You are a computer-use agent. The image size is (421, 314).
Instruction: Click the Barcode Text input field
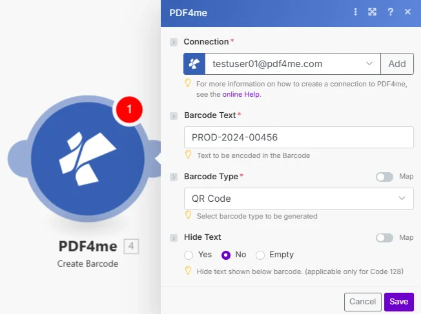(299, 137)
